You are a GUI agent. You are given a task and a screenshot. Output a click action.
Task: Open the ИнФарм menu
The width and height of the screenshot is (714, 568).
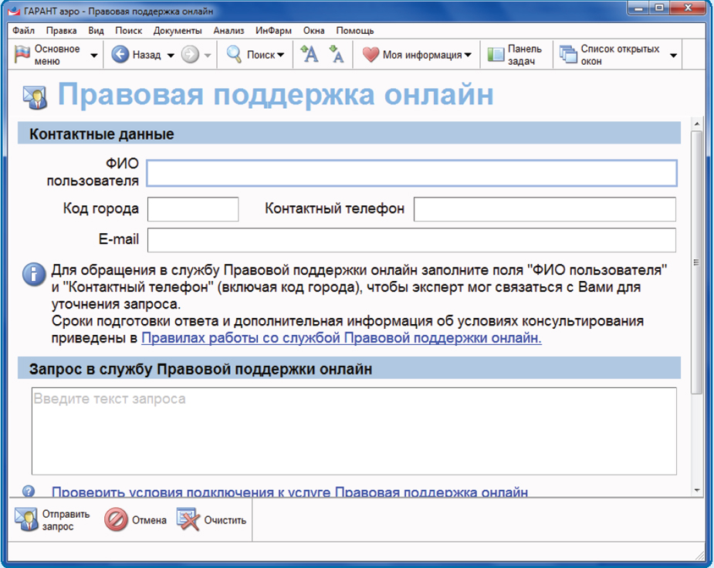tap(274, 31)
